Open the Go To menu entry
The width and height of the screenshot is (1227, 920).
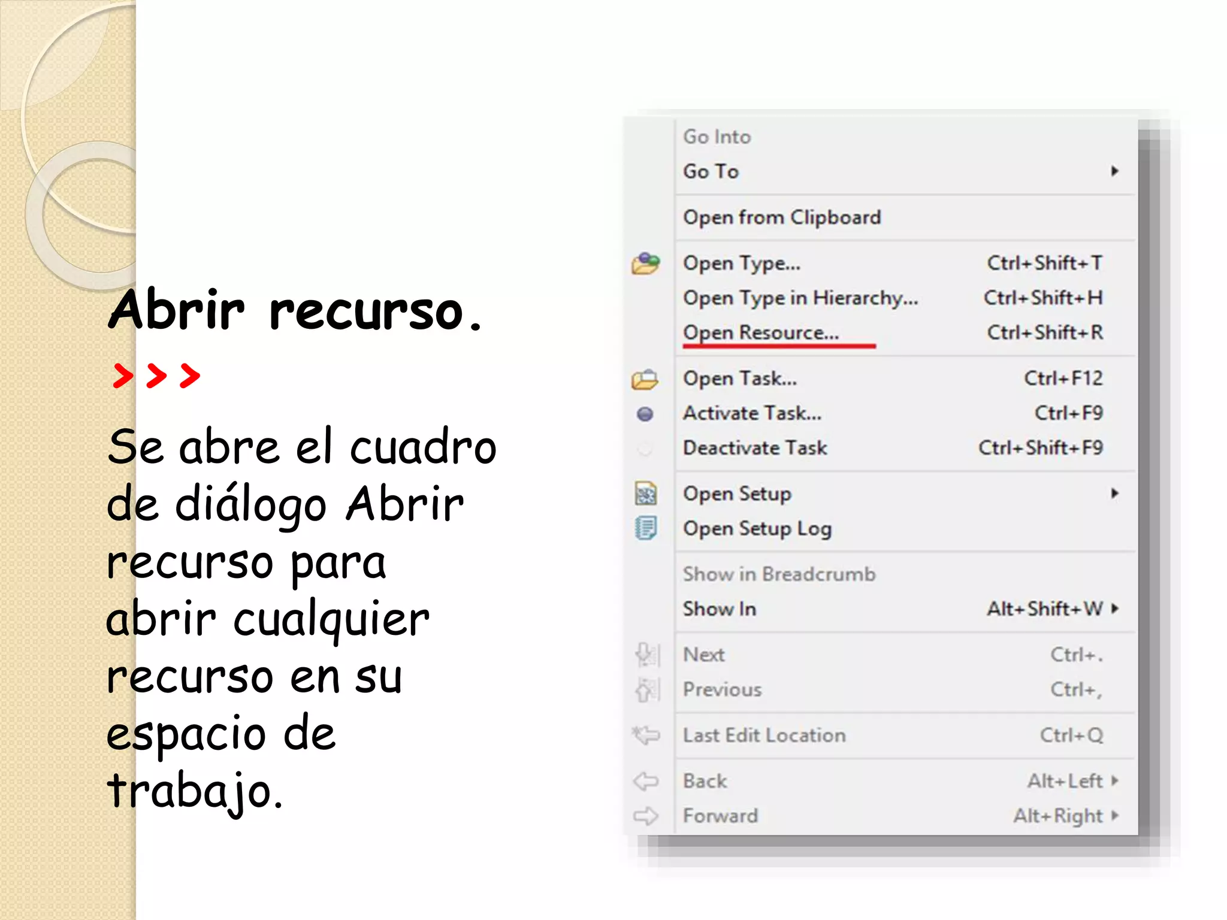(x=906, y=171)
